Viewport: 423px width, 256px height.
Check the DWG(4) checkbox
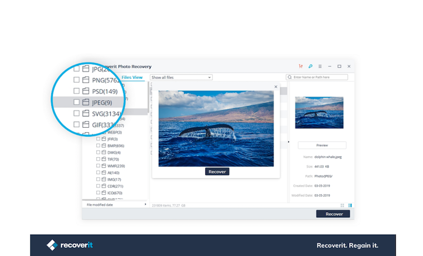click(98, 152)
